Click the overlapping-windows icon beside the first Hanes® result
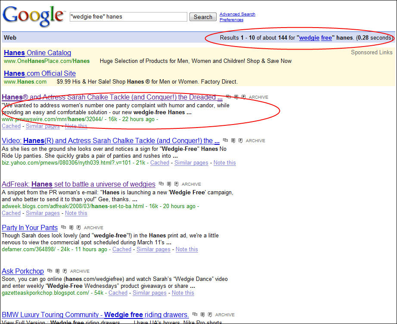The image size is (397, 324). (228, 97)
